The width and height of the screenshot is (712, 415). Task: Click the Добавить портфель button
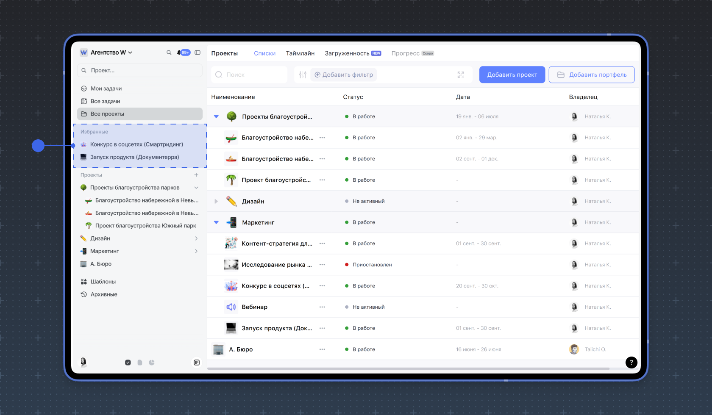[x=591, y=75]
